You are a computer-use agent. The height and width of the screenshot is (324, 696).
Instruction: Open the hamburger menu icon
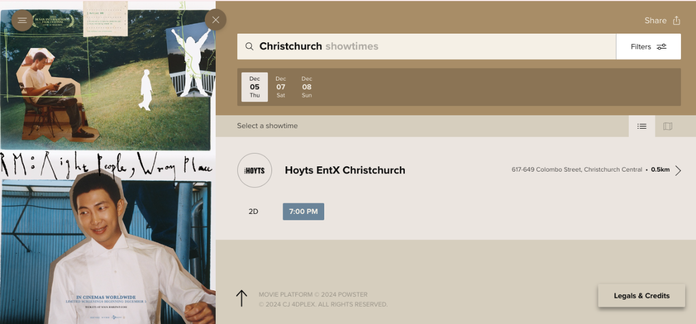tap(22, 20)
